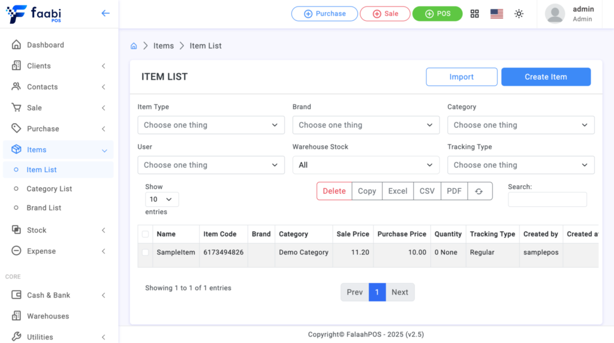Open the Warehouse Stock dropdown
The height and width of the screenshot is (343, 614).
pos(366,165)
